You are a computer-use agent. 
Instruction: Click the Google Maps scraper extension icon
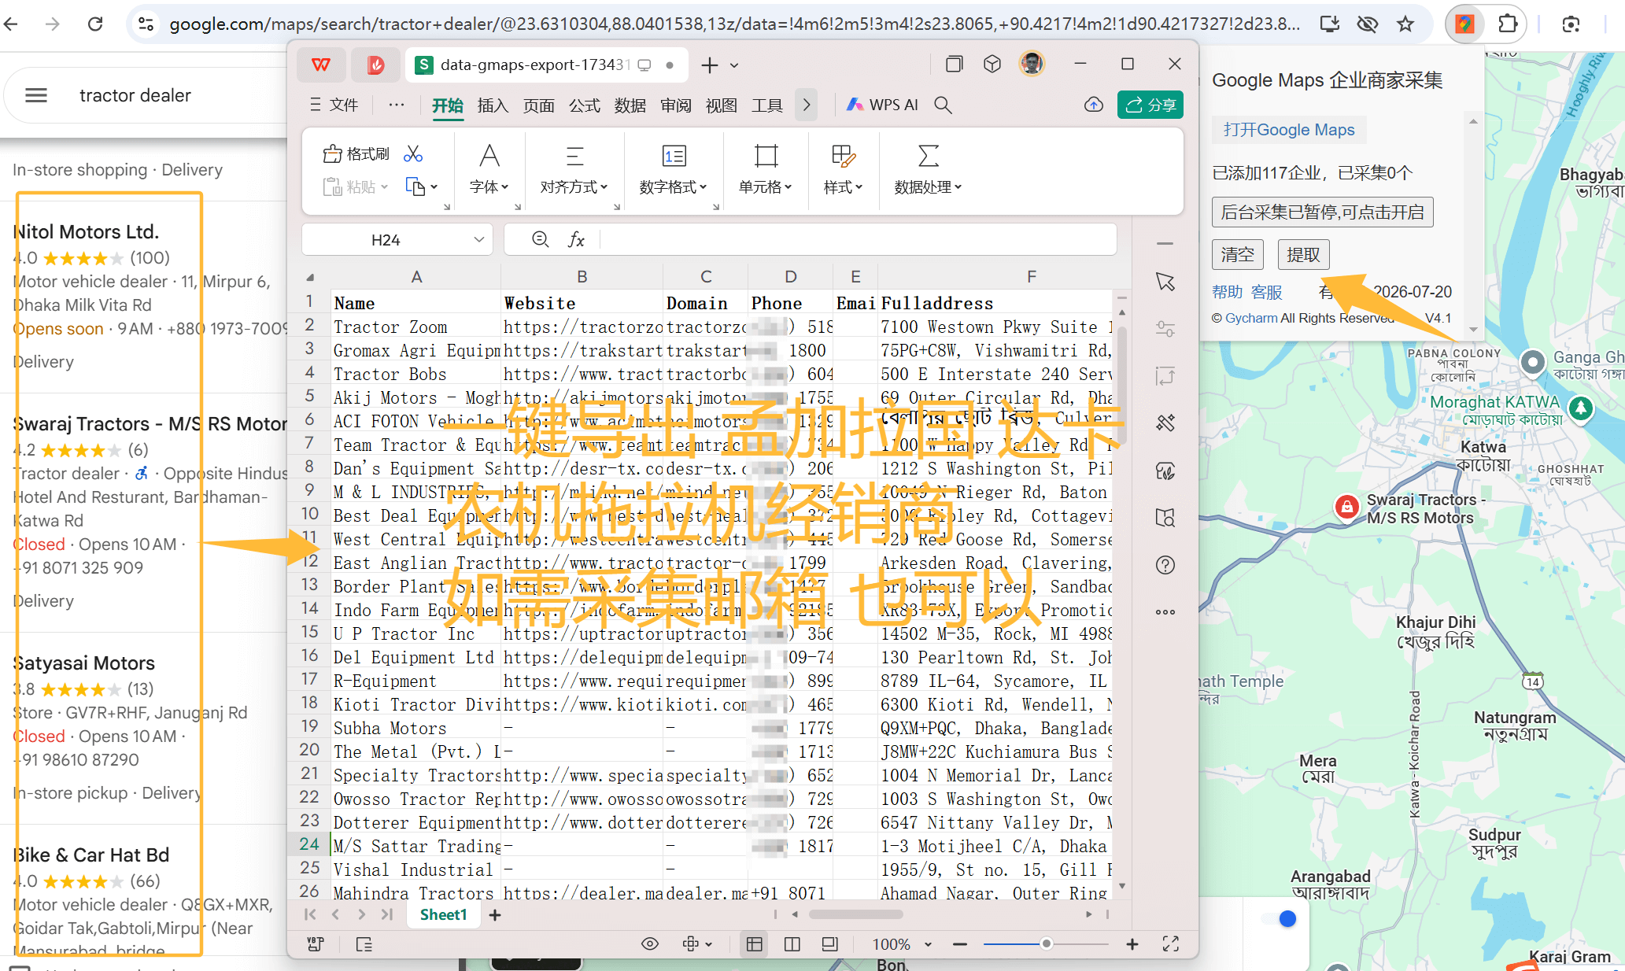1464,24
